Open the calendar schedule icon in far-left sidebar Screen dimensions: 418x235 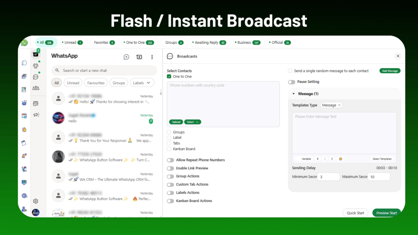pos(24,116)
